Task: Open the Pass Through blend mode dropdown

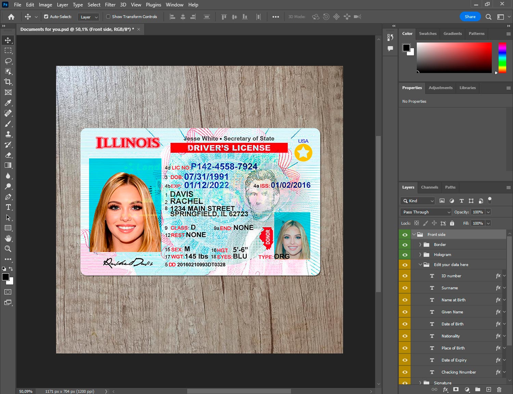Action: tap(426, 212)
